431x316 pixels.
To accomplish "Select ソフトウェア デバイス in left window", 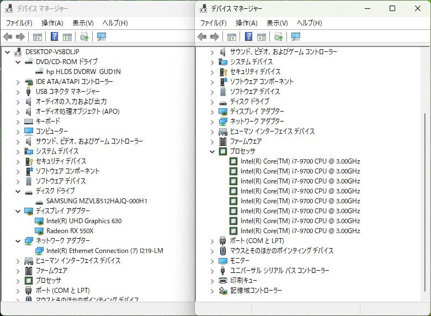I will click(61, 181).
